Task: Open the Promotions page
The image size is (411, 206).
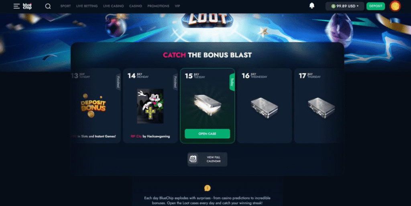Action: 158,6
